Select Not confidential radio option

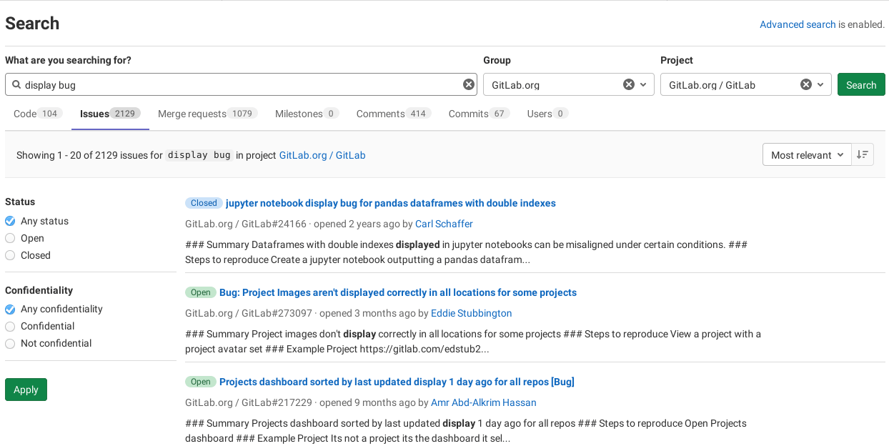click(x=10, y=343)
